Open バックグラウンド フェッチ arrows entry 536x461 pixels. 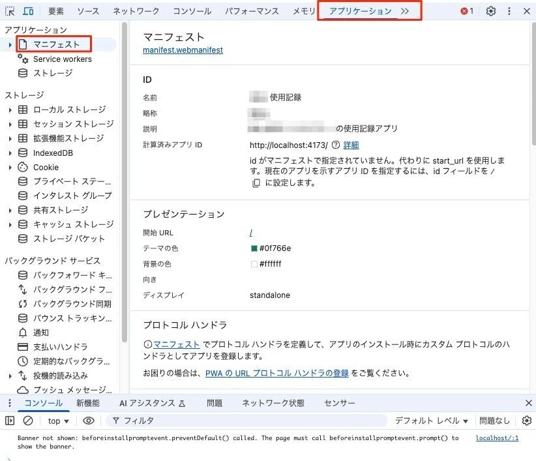tap(65, 290)
